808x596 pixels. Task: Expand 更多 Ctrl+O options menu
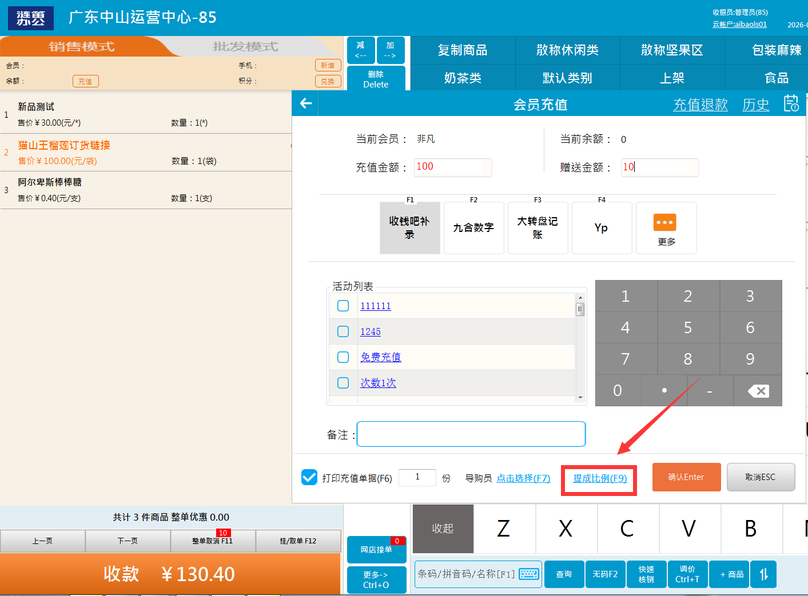(376, 579)
